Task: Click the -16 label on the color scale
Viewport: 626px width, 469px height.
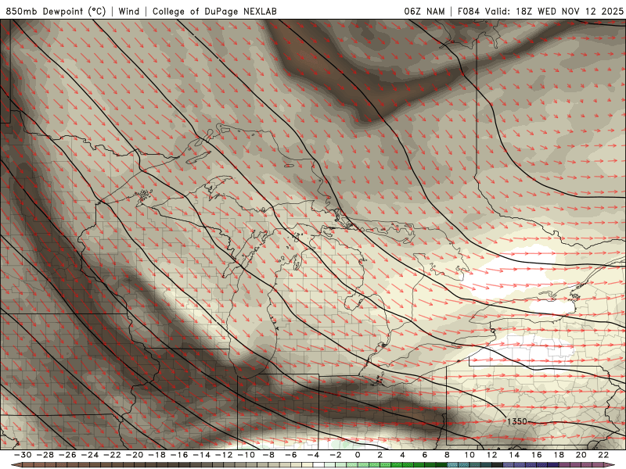Action: pos(179,455)
